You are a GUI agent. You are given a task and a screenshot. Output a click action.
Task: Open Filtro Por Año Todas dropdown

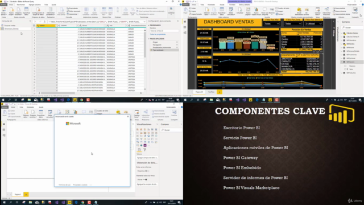pyautogui.click(x=272, y=24)
